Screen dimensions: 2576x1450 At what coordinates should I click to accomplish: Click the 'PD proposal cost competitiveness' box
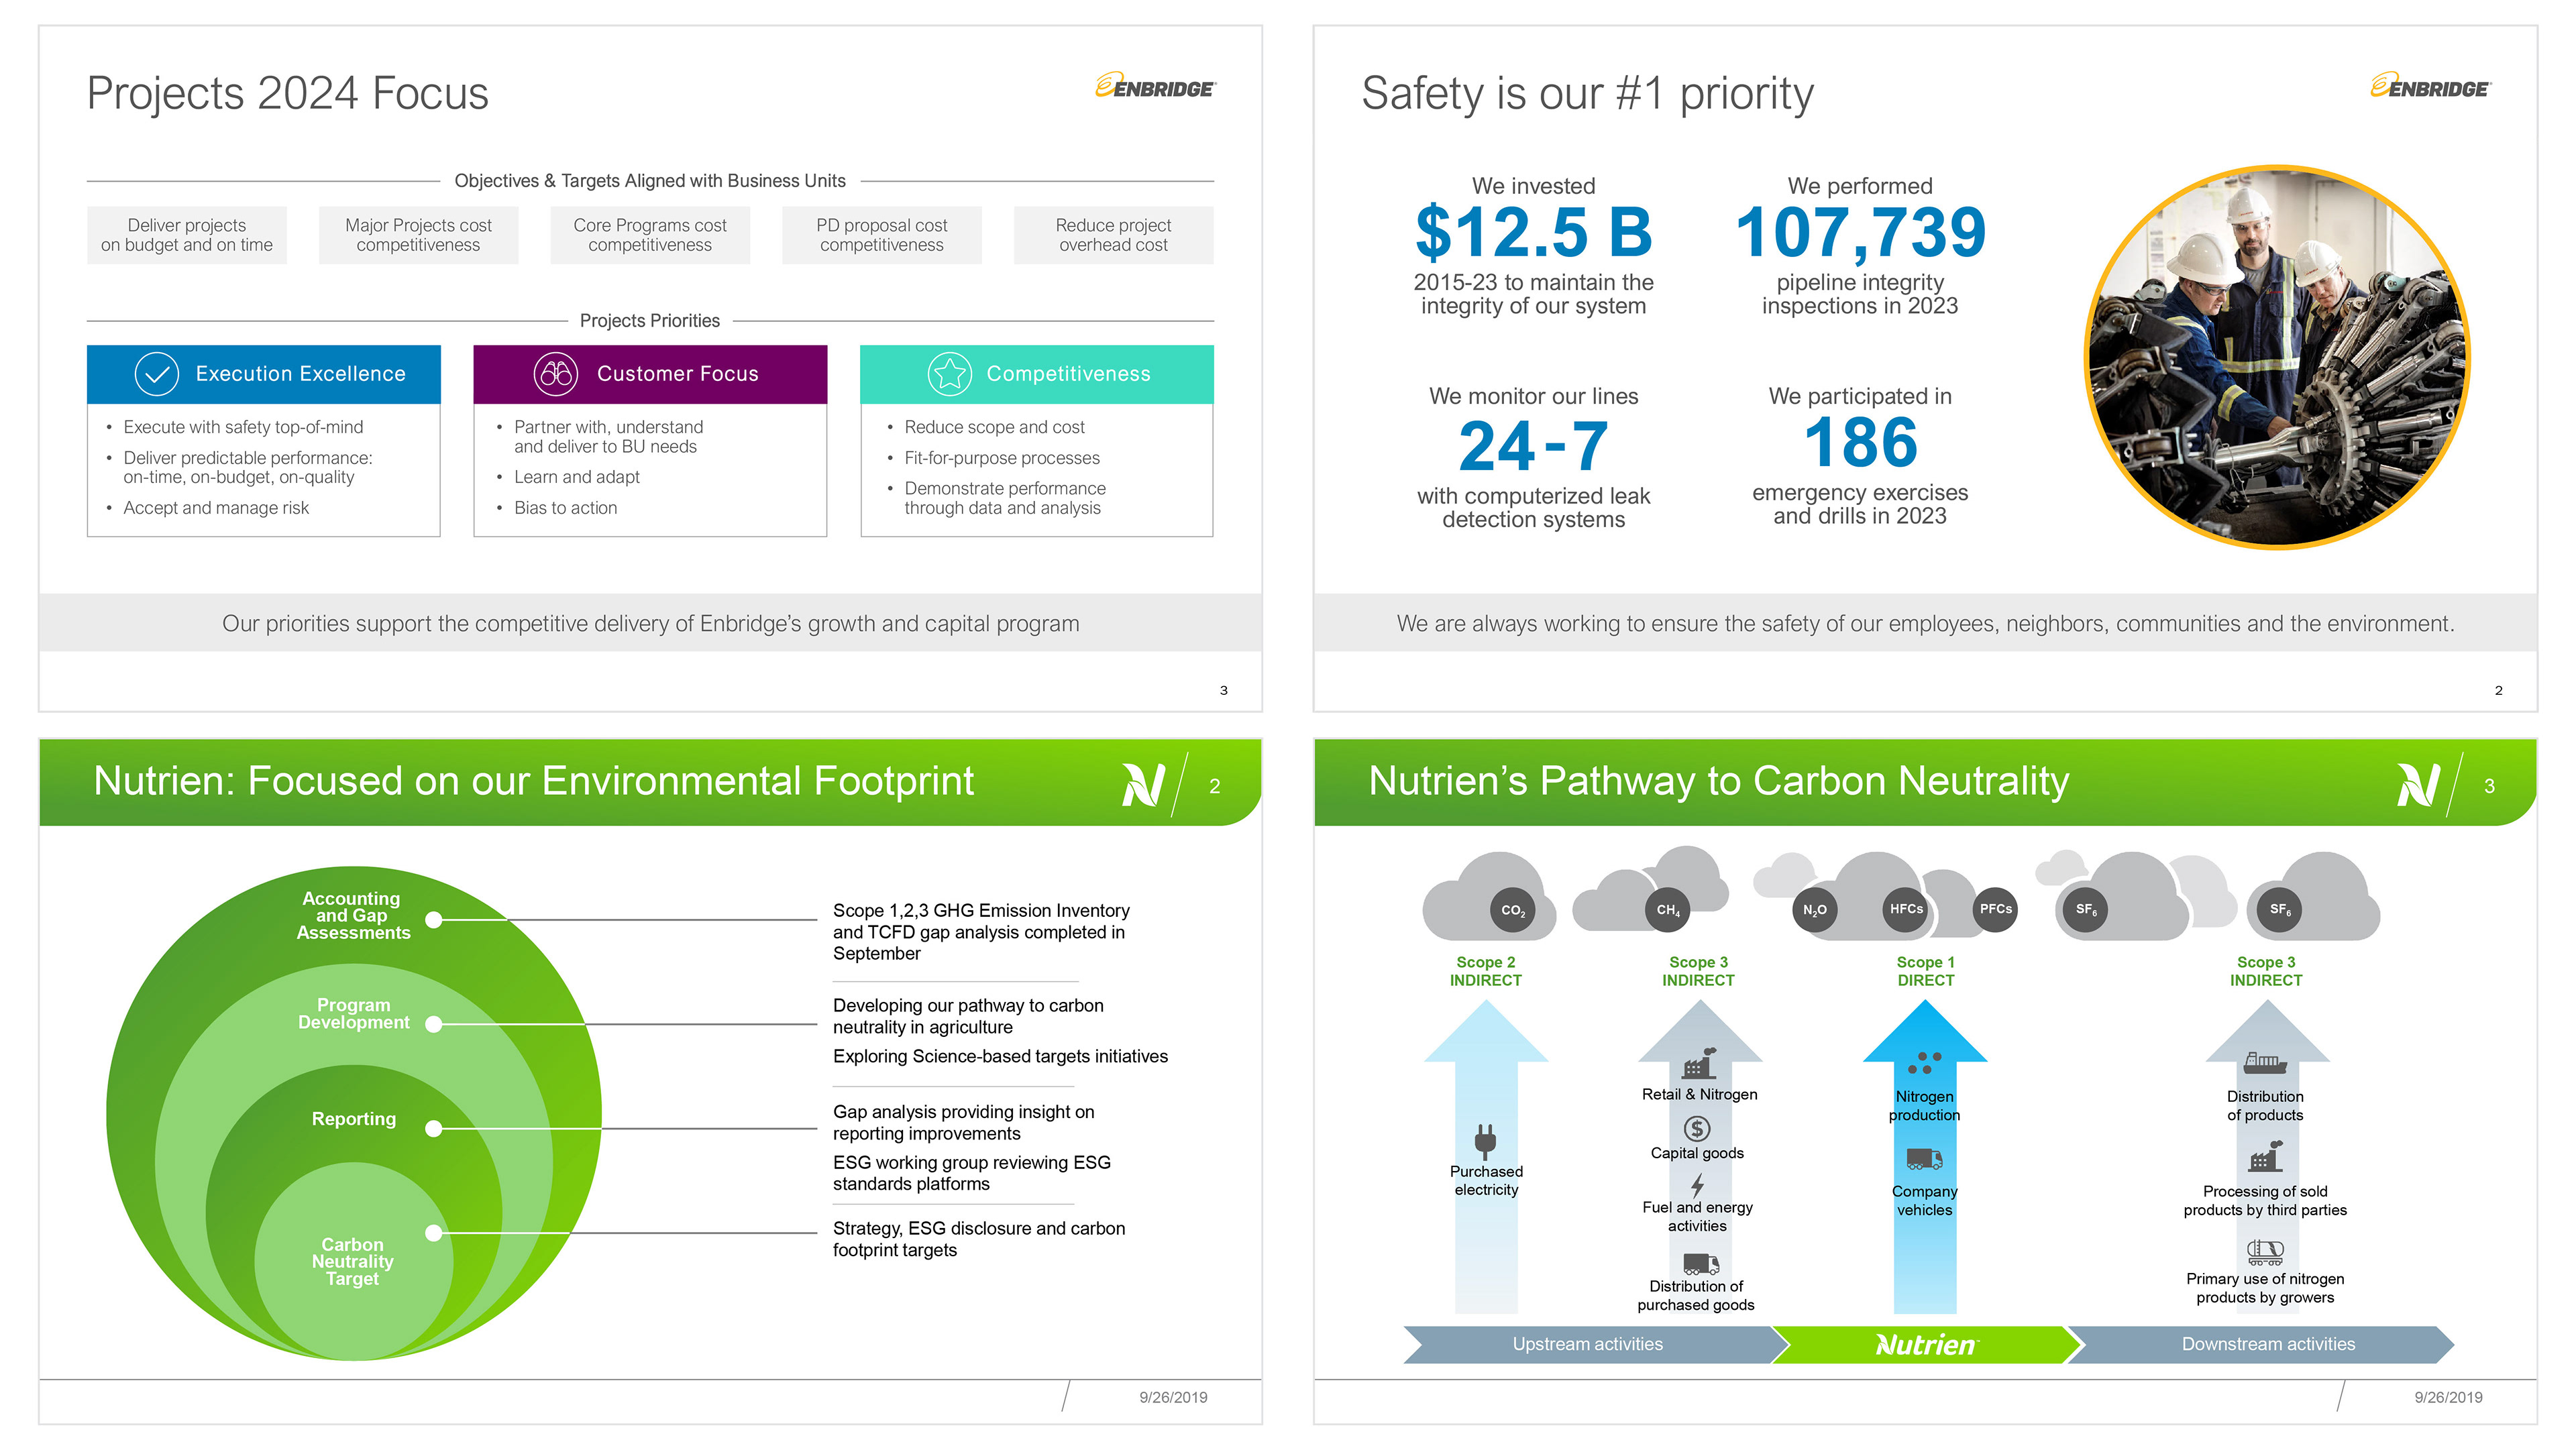[882, 235]
